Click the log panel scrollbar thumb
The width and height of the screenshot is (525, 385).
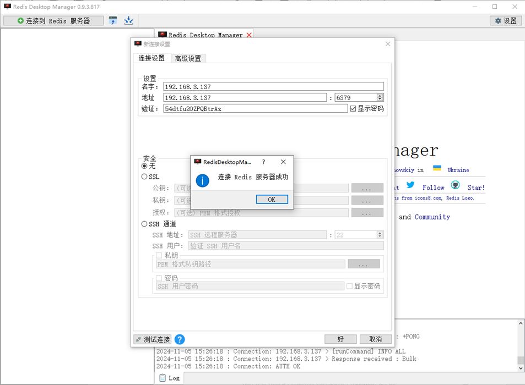click(521, 360)
